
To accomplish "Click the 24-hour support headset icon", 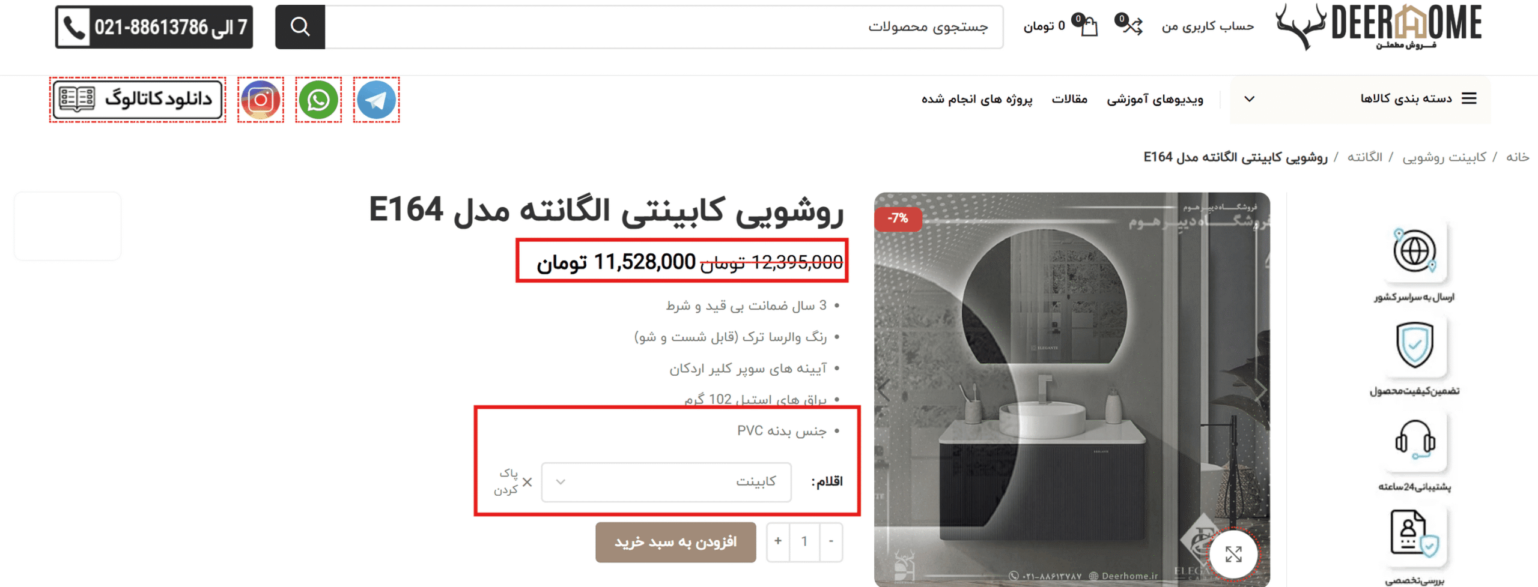I will [x=1415, y=442].
